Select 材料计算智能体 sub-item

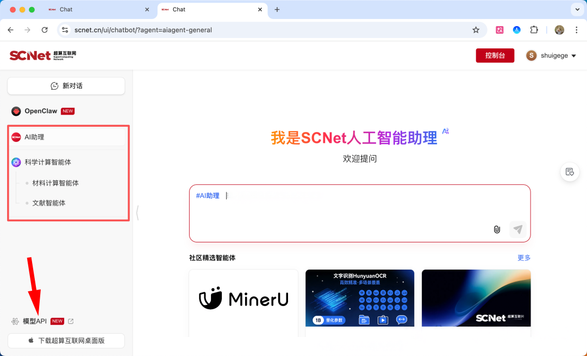pyautogui.click(x=55, y=183)
